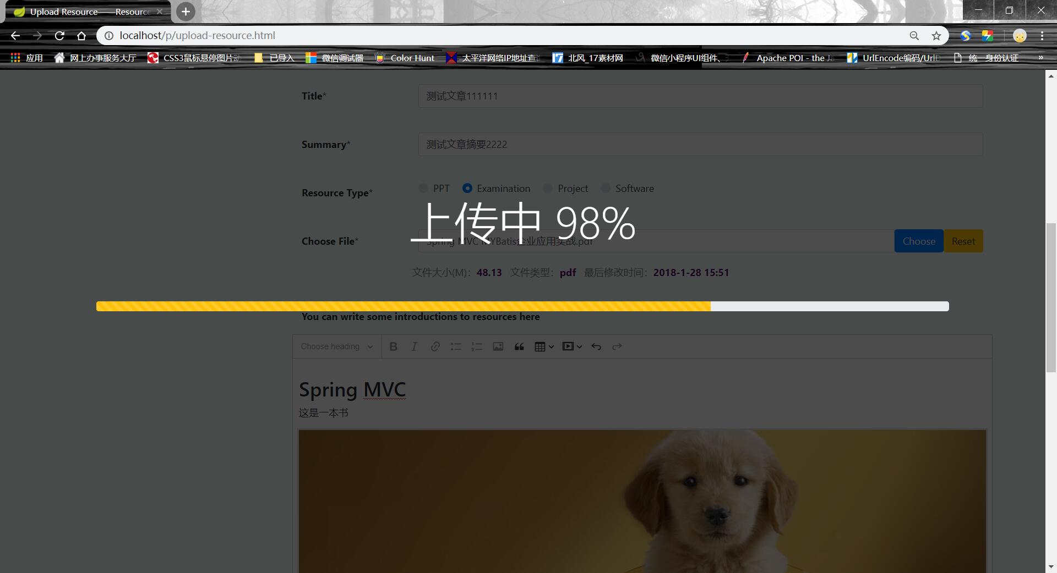This screenshot has width=1057, height=573.
Task: Open the Sogou S extension icon
Action: [966, 36]
